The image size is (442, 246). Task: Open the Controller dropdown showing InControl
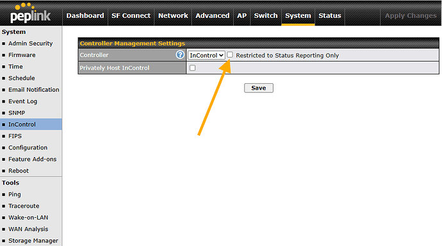click(206, 55)
